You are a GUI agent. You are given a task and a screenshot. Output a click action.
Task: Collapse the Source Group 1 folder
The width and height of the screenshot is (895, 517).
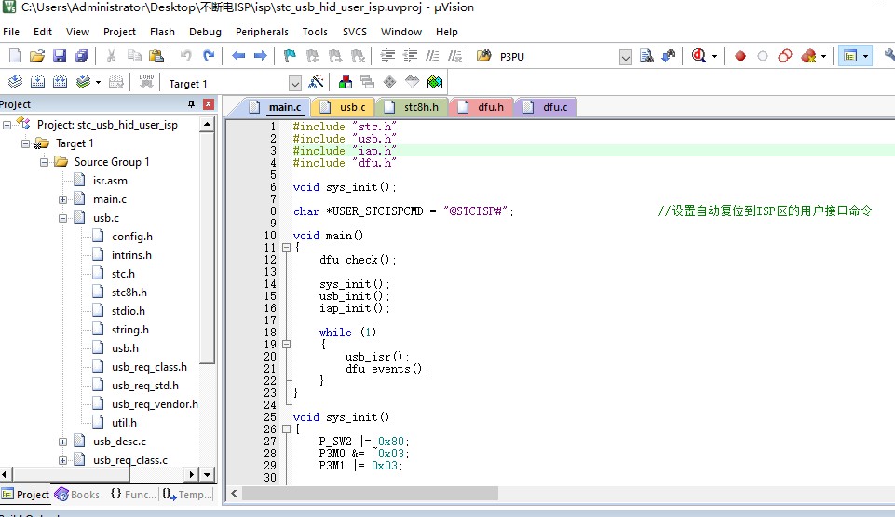(44, 162)
